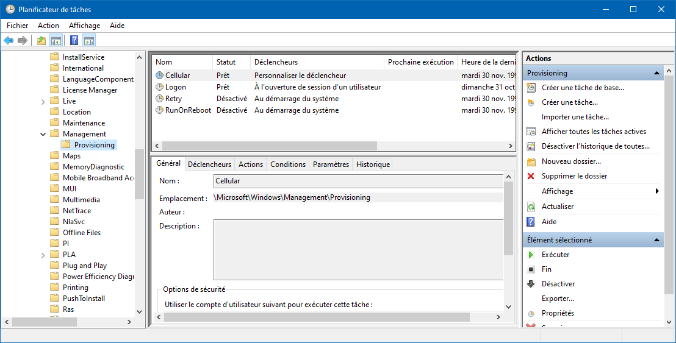The image size is (676, 343).
Task: Click the up-one-level folder toolbar icon
Action: pos(41,40)
